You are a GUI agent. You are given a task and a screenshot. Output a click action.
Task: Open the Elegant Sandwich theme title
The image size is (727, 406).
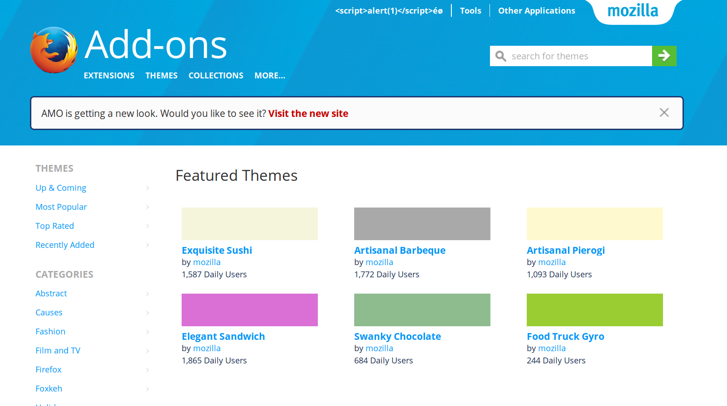pos(223,337)
